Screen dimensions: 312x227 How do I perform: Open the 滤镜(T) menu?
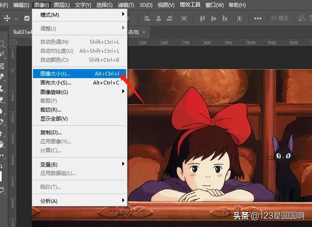pos(126,5)
